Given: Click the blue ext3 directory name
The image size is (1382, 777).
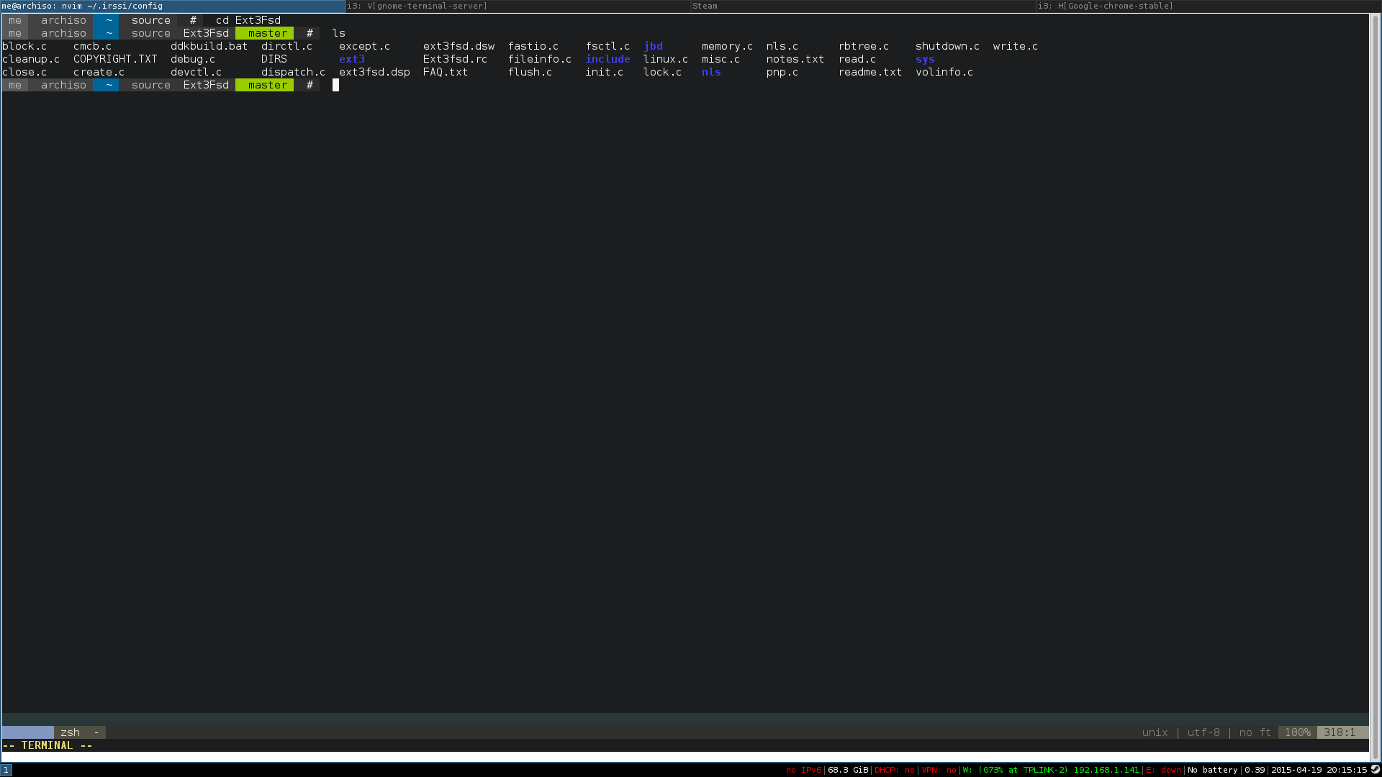Looking at the screenshot, I should (351, 59).
